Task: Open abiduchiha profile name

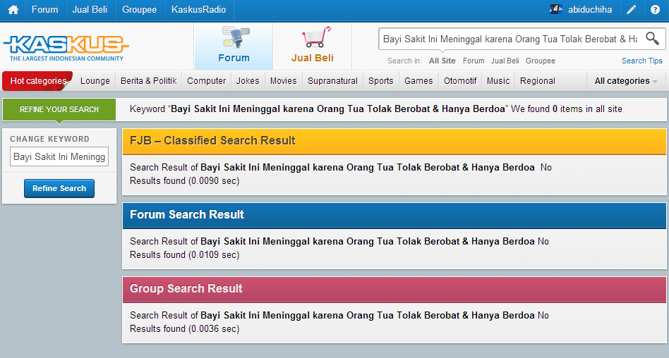Action: click(590, 9)
